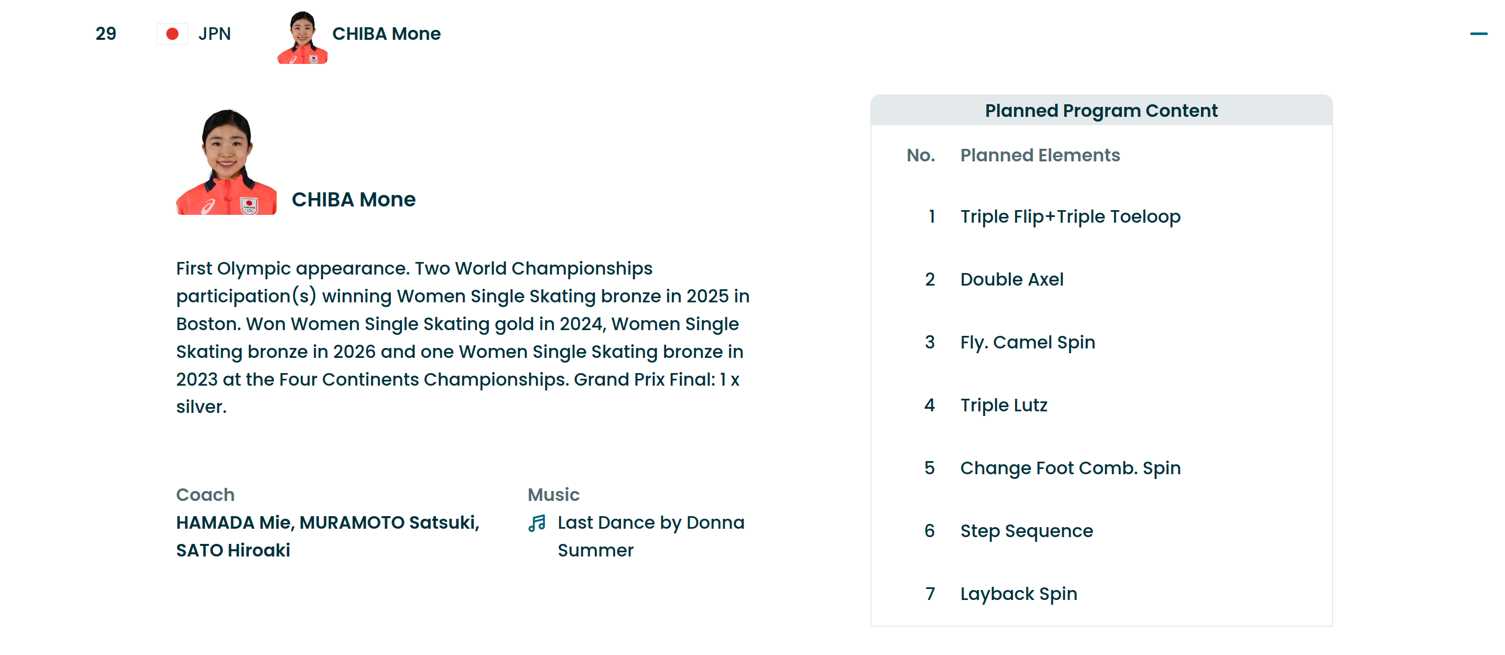Image resolution: width=1505 pixels, height=655 pixels.
Task: Collapse the CHIBA Mone row with minus icon
Action: click(1478, 34)
